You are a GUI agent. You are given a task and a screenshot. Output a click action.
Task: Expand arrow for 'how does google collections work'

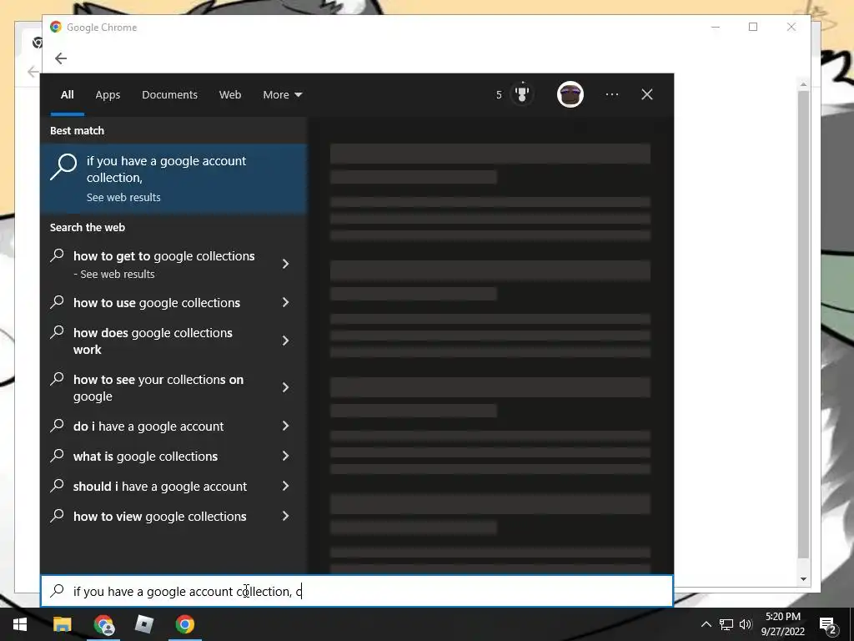(285, 341)
